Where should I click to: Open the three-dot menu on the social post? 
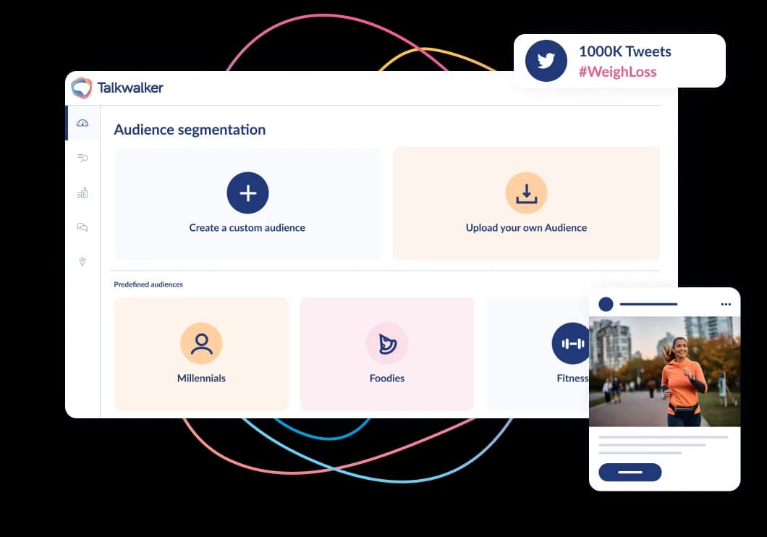pyautogui.click(x=726, y=305)
